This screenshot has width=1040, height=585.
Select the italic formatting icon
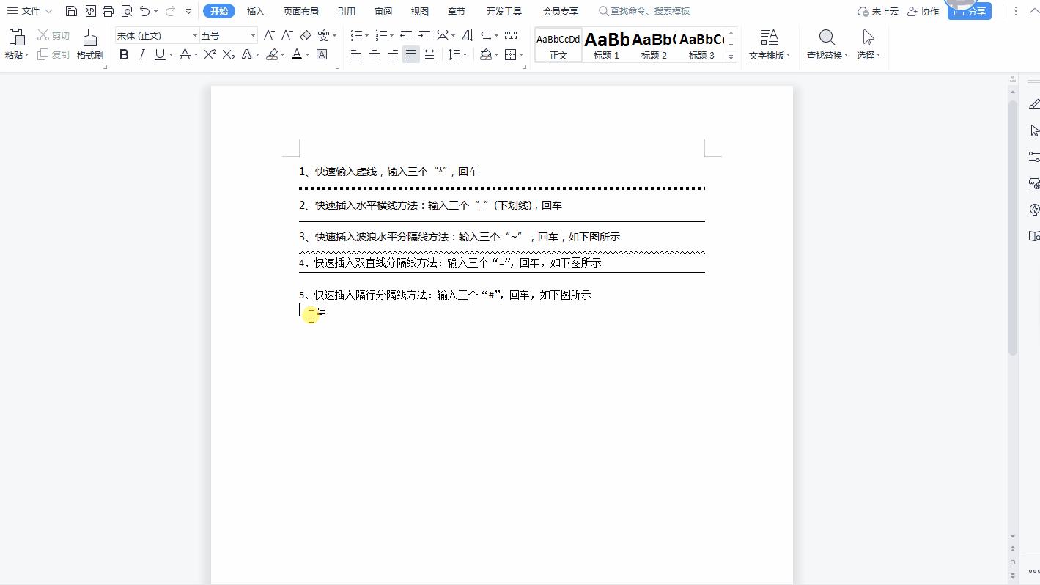coord(141,54)
